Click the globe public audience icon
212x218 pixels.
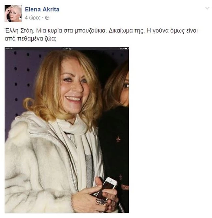click(x=47, y=18)
